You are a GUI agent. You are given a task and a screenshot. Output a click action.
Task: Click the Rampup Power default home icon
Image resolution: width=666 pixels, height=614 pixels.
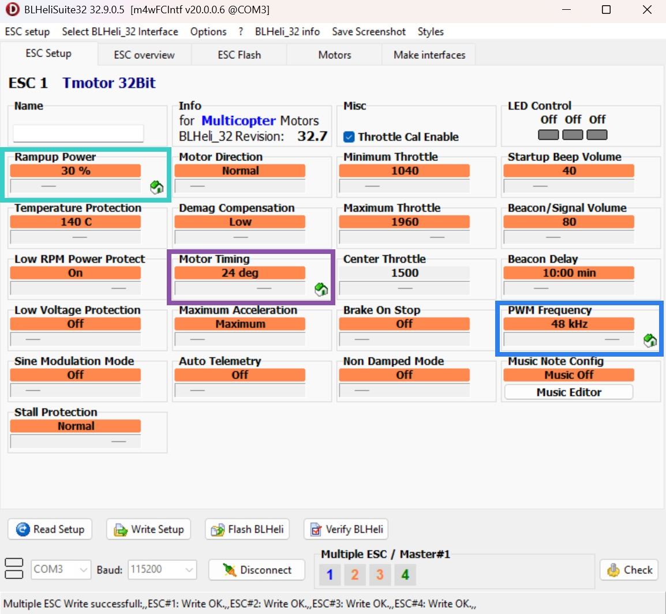tap(156, 187)
